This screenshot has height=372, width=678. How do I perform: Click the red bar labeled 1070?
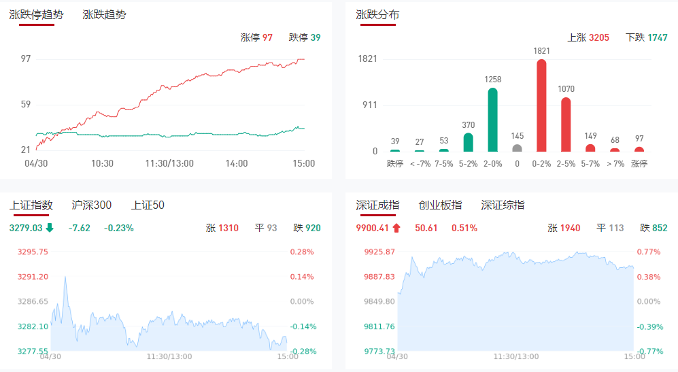tap(566, 124)
